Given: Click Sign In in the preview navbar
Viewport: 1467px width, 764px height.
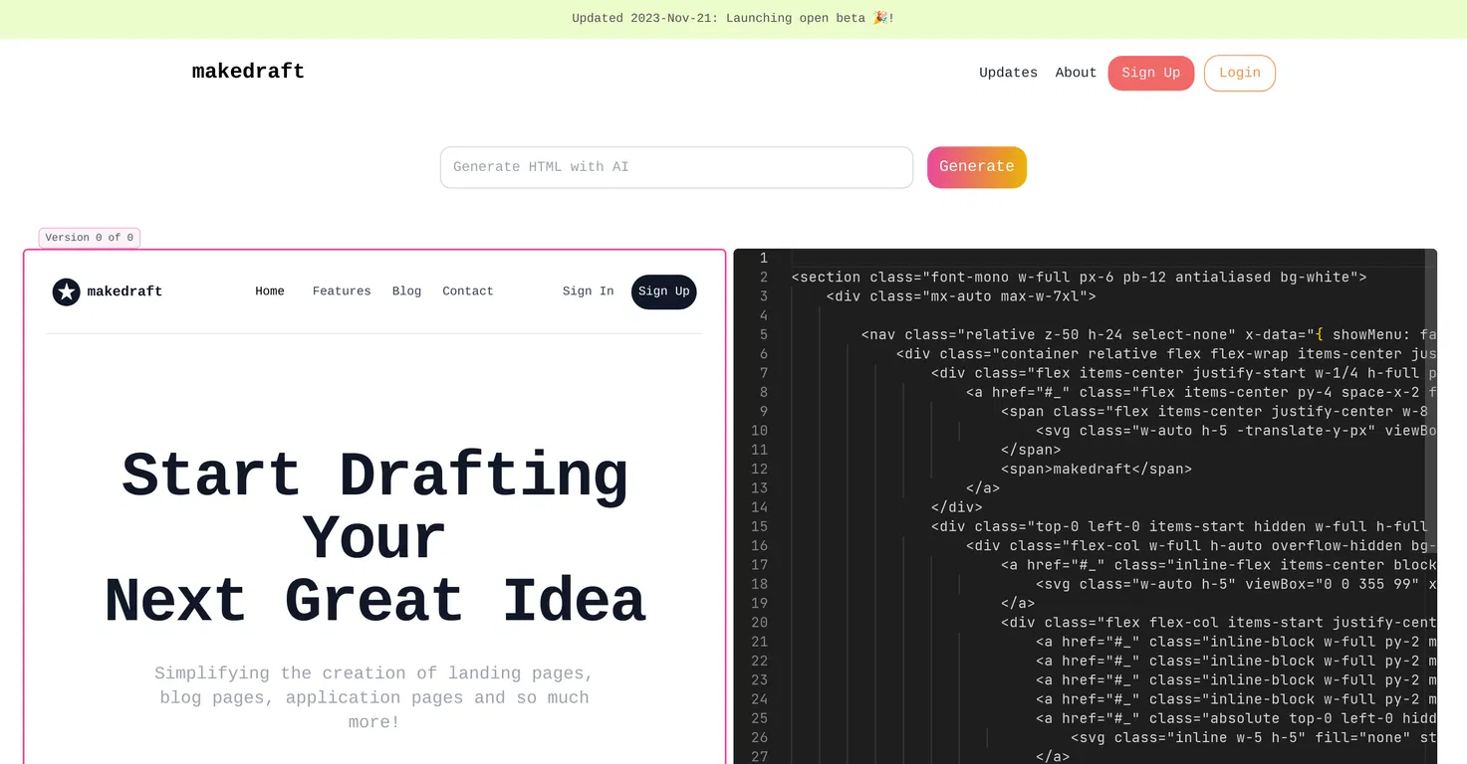Looking at the screenshot, I should (x=588, y=291).
